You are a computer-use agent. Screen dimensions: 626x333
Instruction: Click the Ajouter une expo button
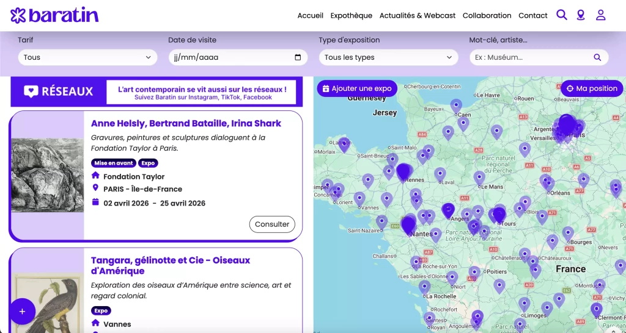[357, 88]
